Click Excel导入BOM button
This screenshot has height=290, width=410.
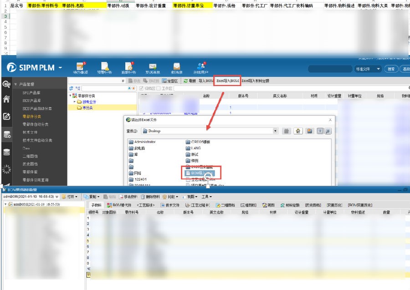point(227,81)
